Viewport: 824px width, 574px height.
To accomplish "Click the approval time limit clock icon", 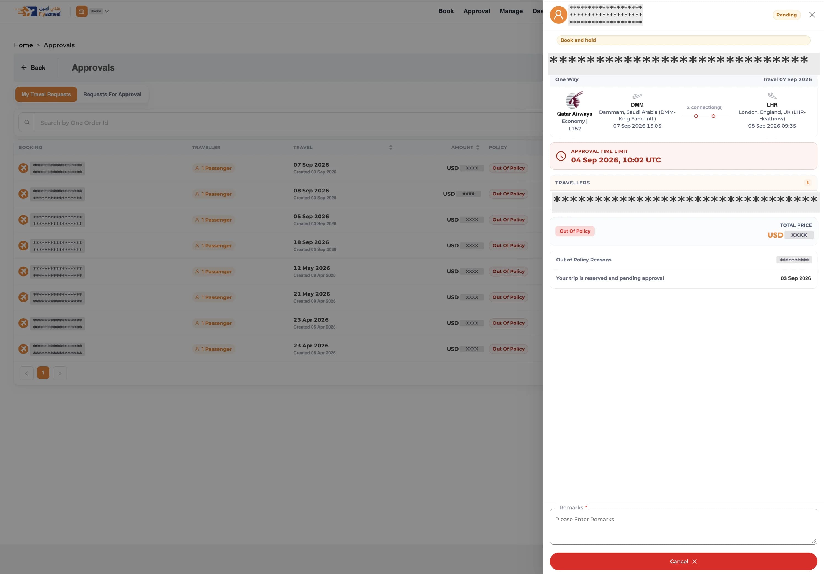I will 561,156.
